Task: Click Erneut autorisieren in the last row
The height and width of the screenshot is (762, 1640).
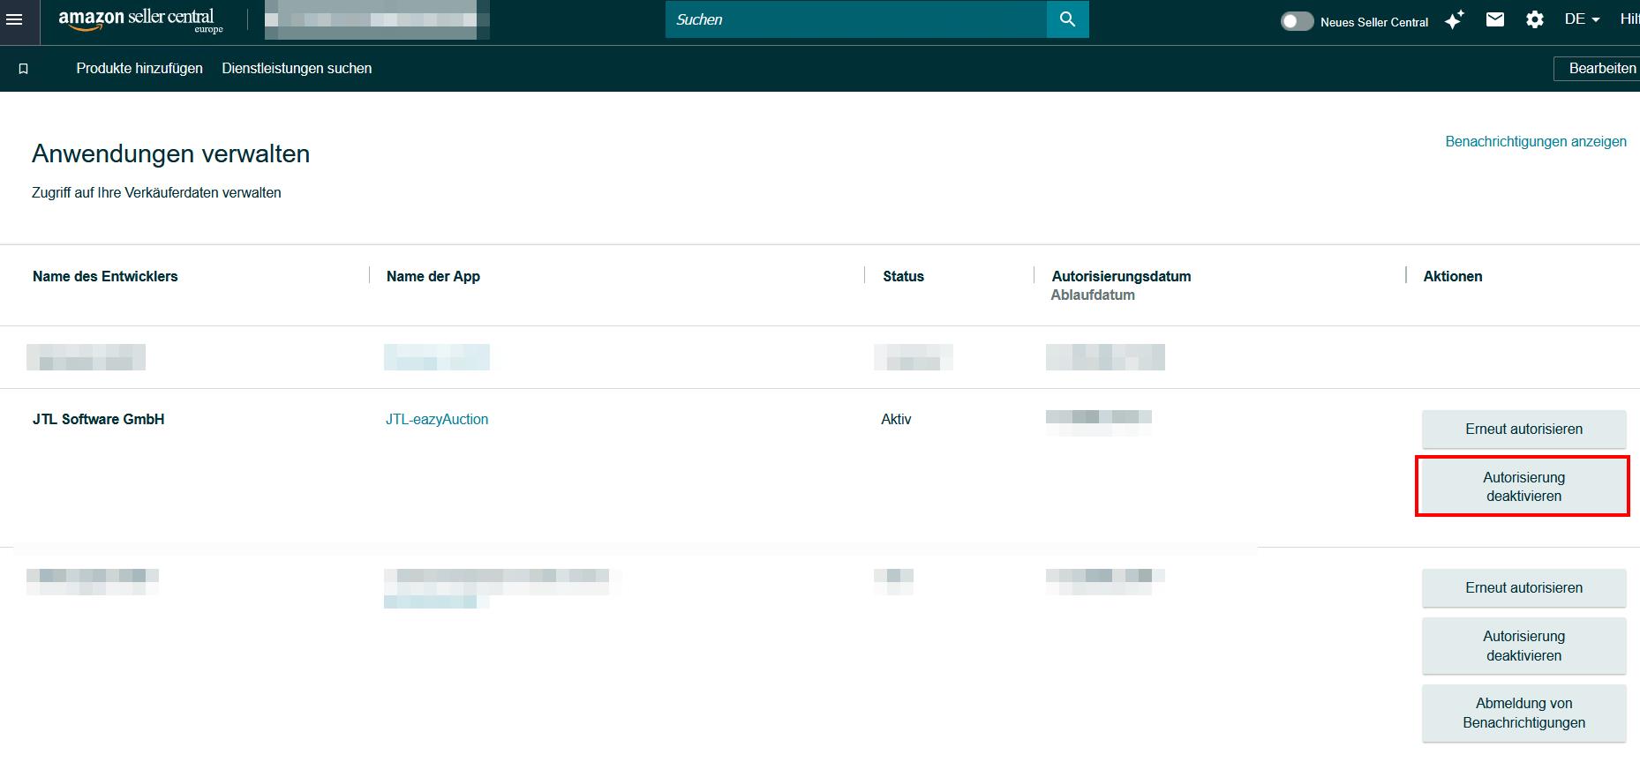Action: (1523, 587)
